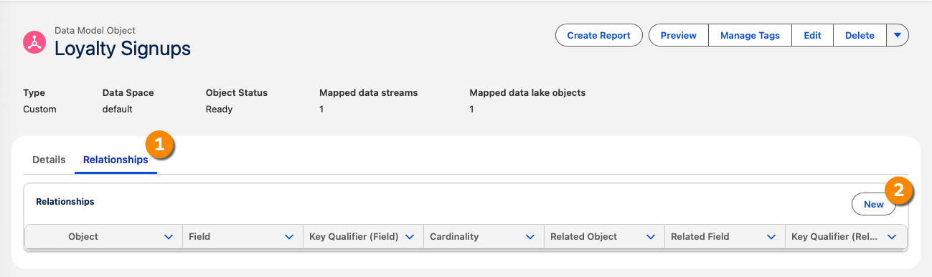The image size is (932, 277).
Task: Click the Loyalty Signups title
Action: pos(123,49)
